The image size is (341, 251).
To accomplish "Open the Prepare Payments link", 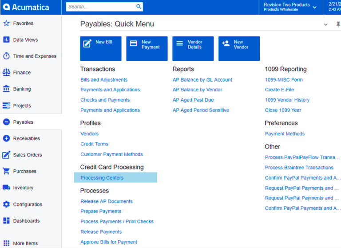I will tap(101, 211).
